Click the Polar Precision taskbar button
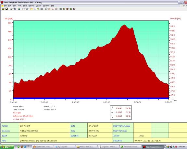 click(x=152, y=147)
